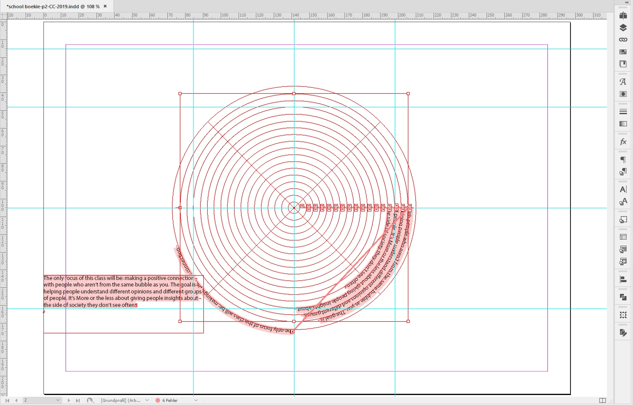Open the Gradient panel icon
The width and height of the screenshot is (633, 405).
point(623,124)
